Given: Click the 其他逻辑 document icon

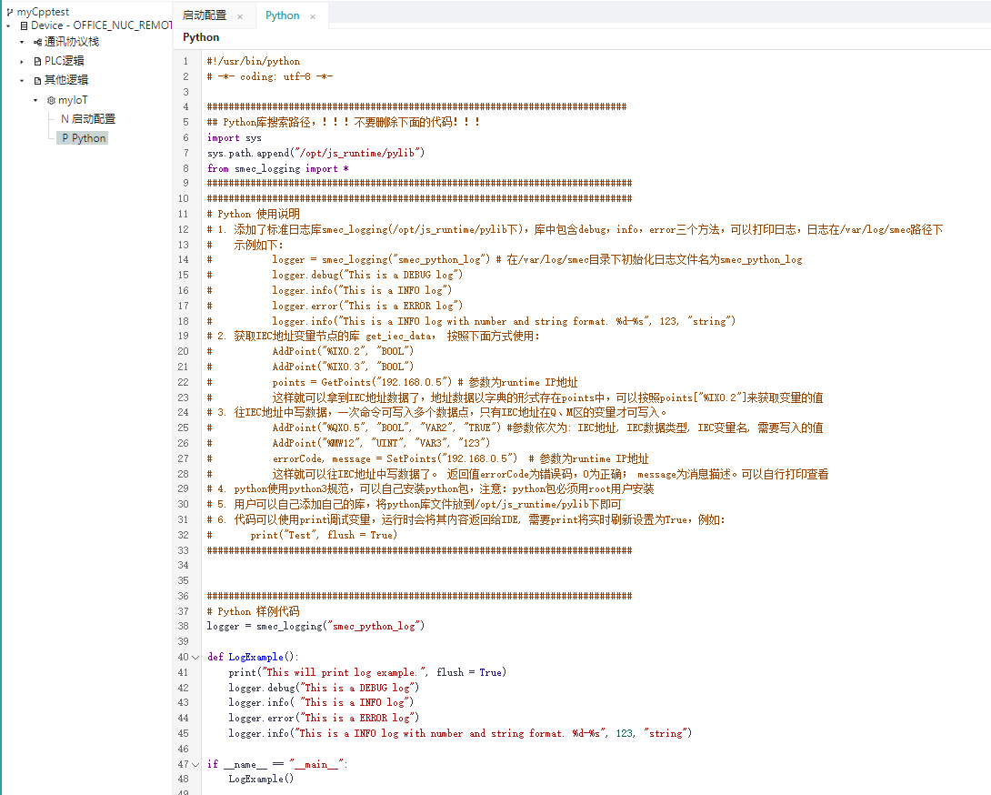Looking at the screenshot, I should click(x=37, y=80).
